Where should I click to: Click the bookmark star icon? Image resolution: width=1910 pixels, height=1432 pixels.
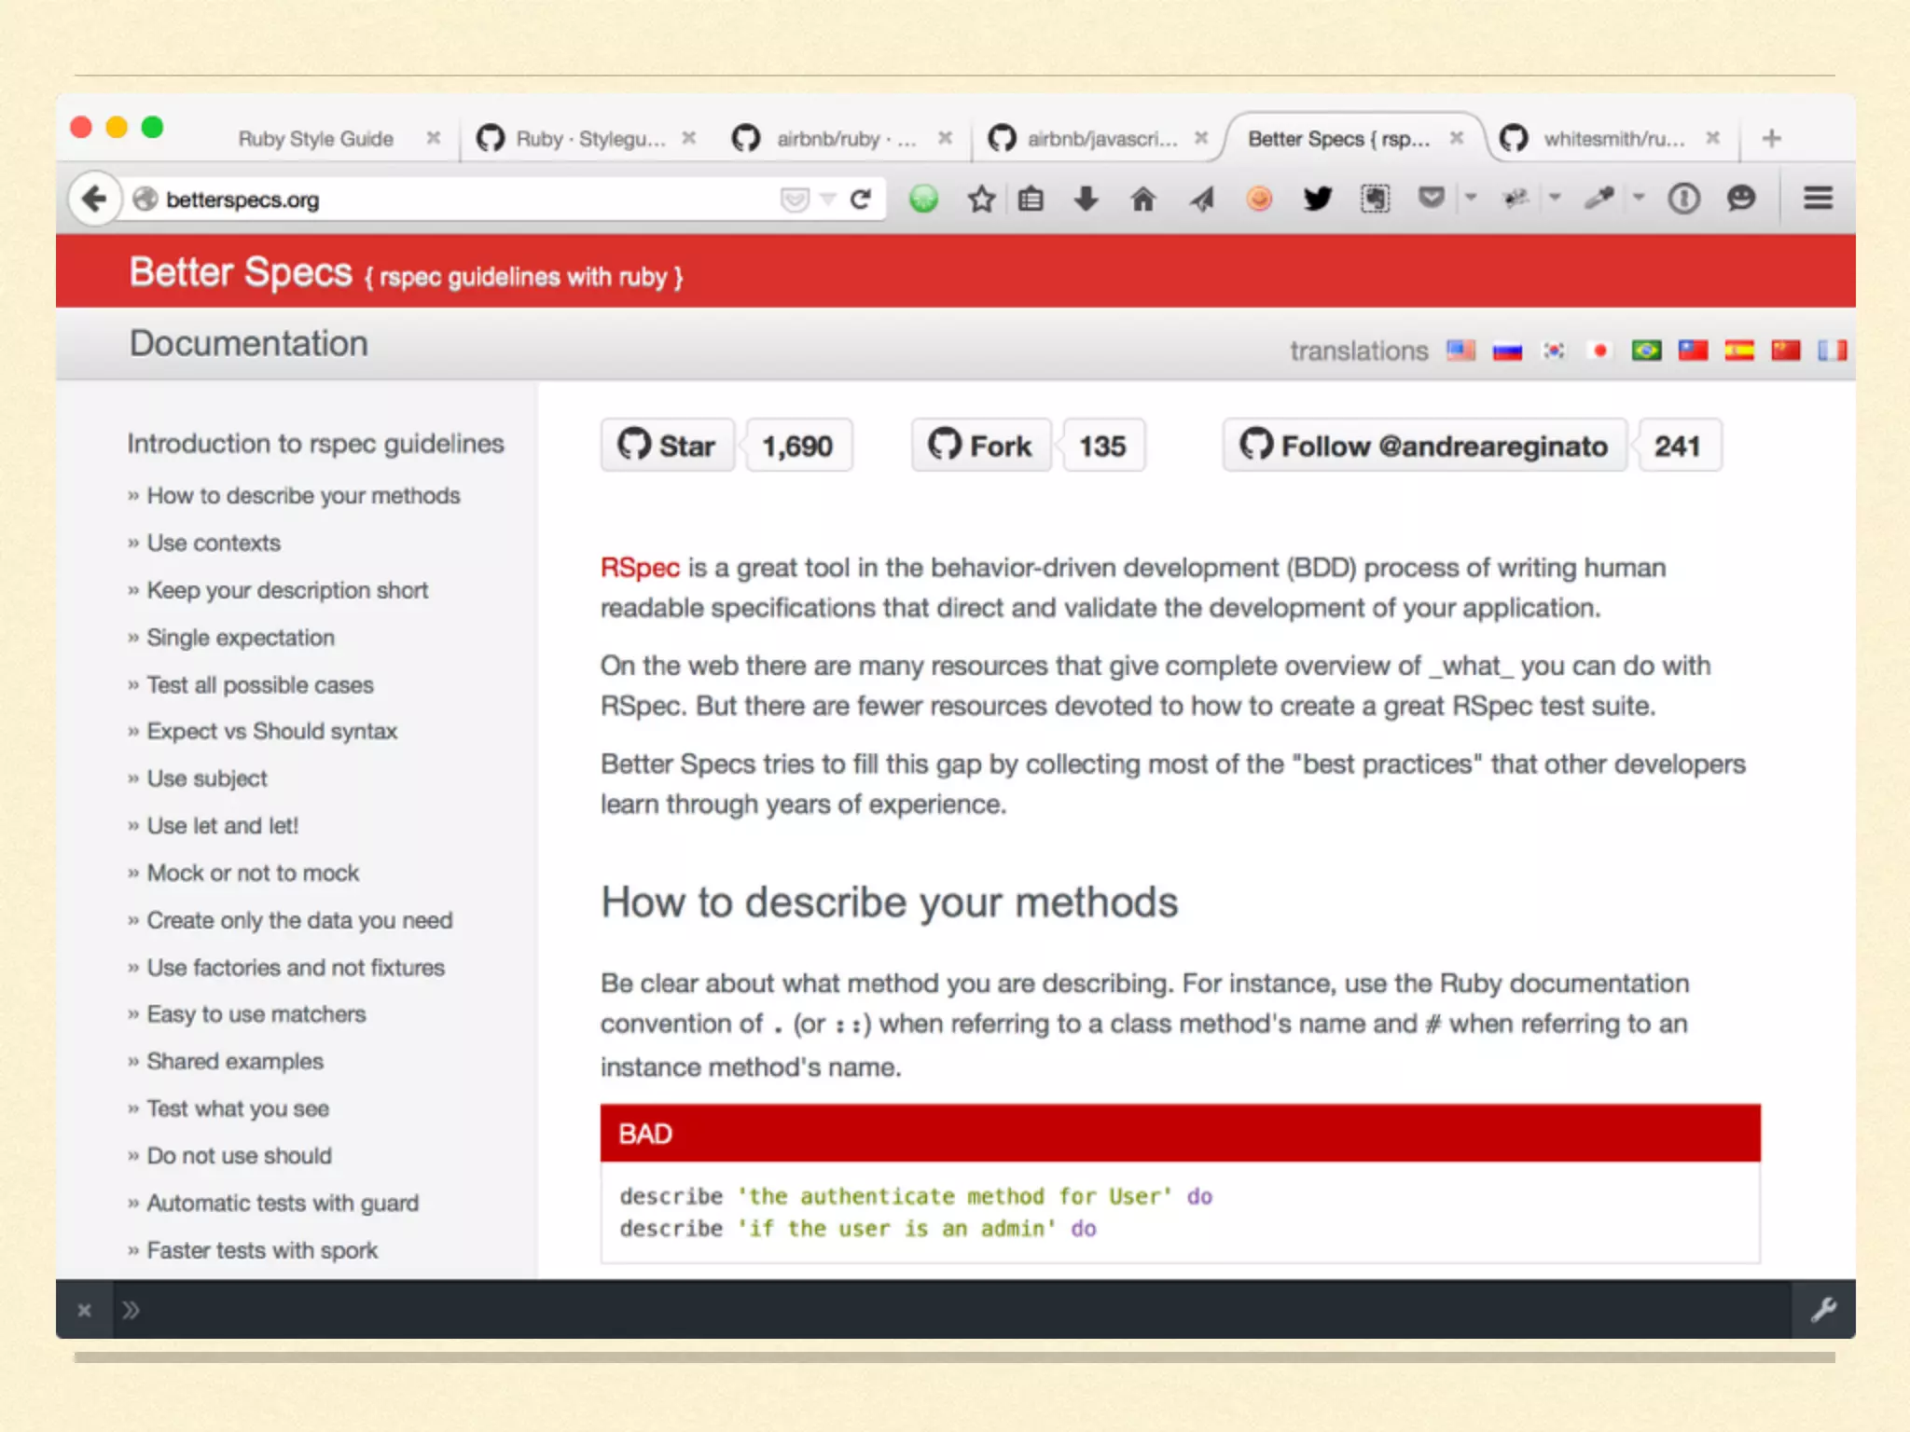981,199
